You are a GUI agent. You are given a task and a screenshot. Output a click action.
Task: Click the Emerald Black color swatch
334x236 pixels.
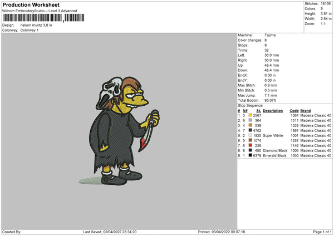coord(250,155)
